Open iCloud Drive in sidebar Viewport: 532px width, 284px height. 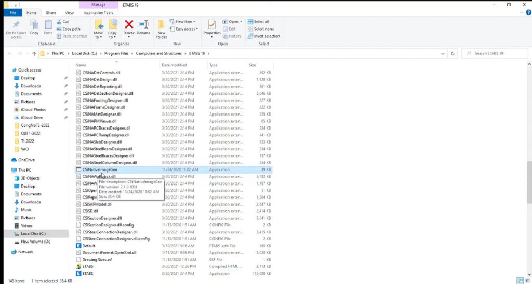pyautogui.click(x=32, y=118)
